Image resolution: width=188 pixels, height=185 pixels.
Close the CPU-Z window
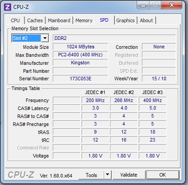(x=172, y=5)
